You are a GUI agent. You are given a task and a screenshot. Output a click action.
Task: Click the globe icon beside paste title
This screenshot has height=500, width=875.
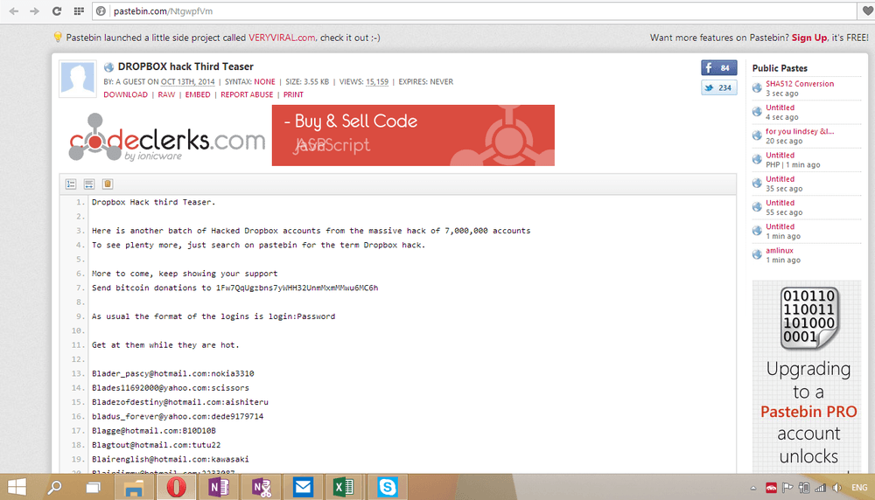click(108, 67)
